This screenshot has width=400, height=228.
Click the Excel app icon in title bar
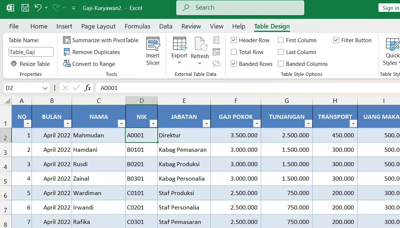(10, 8)
